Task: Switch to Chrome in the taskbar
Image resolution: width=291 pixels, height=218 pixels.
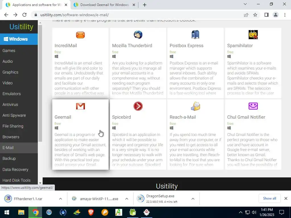Action: pyautogui.click(x=35, y=212)
